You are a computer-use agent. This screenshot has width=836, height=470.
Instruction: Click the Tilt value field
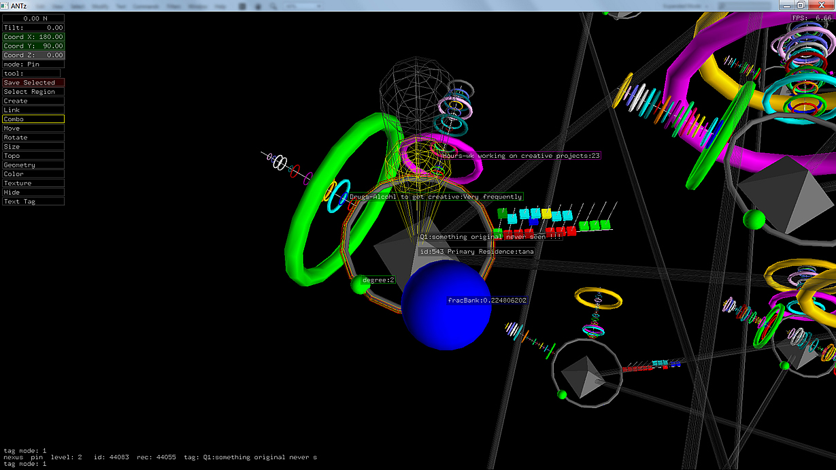pyautogui.click(x=33, y=28)
